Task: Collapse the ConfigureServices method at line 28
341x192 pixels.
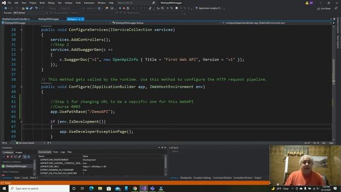Action: click(x=21, y=30)
